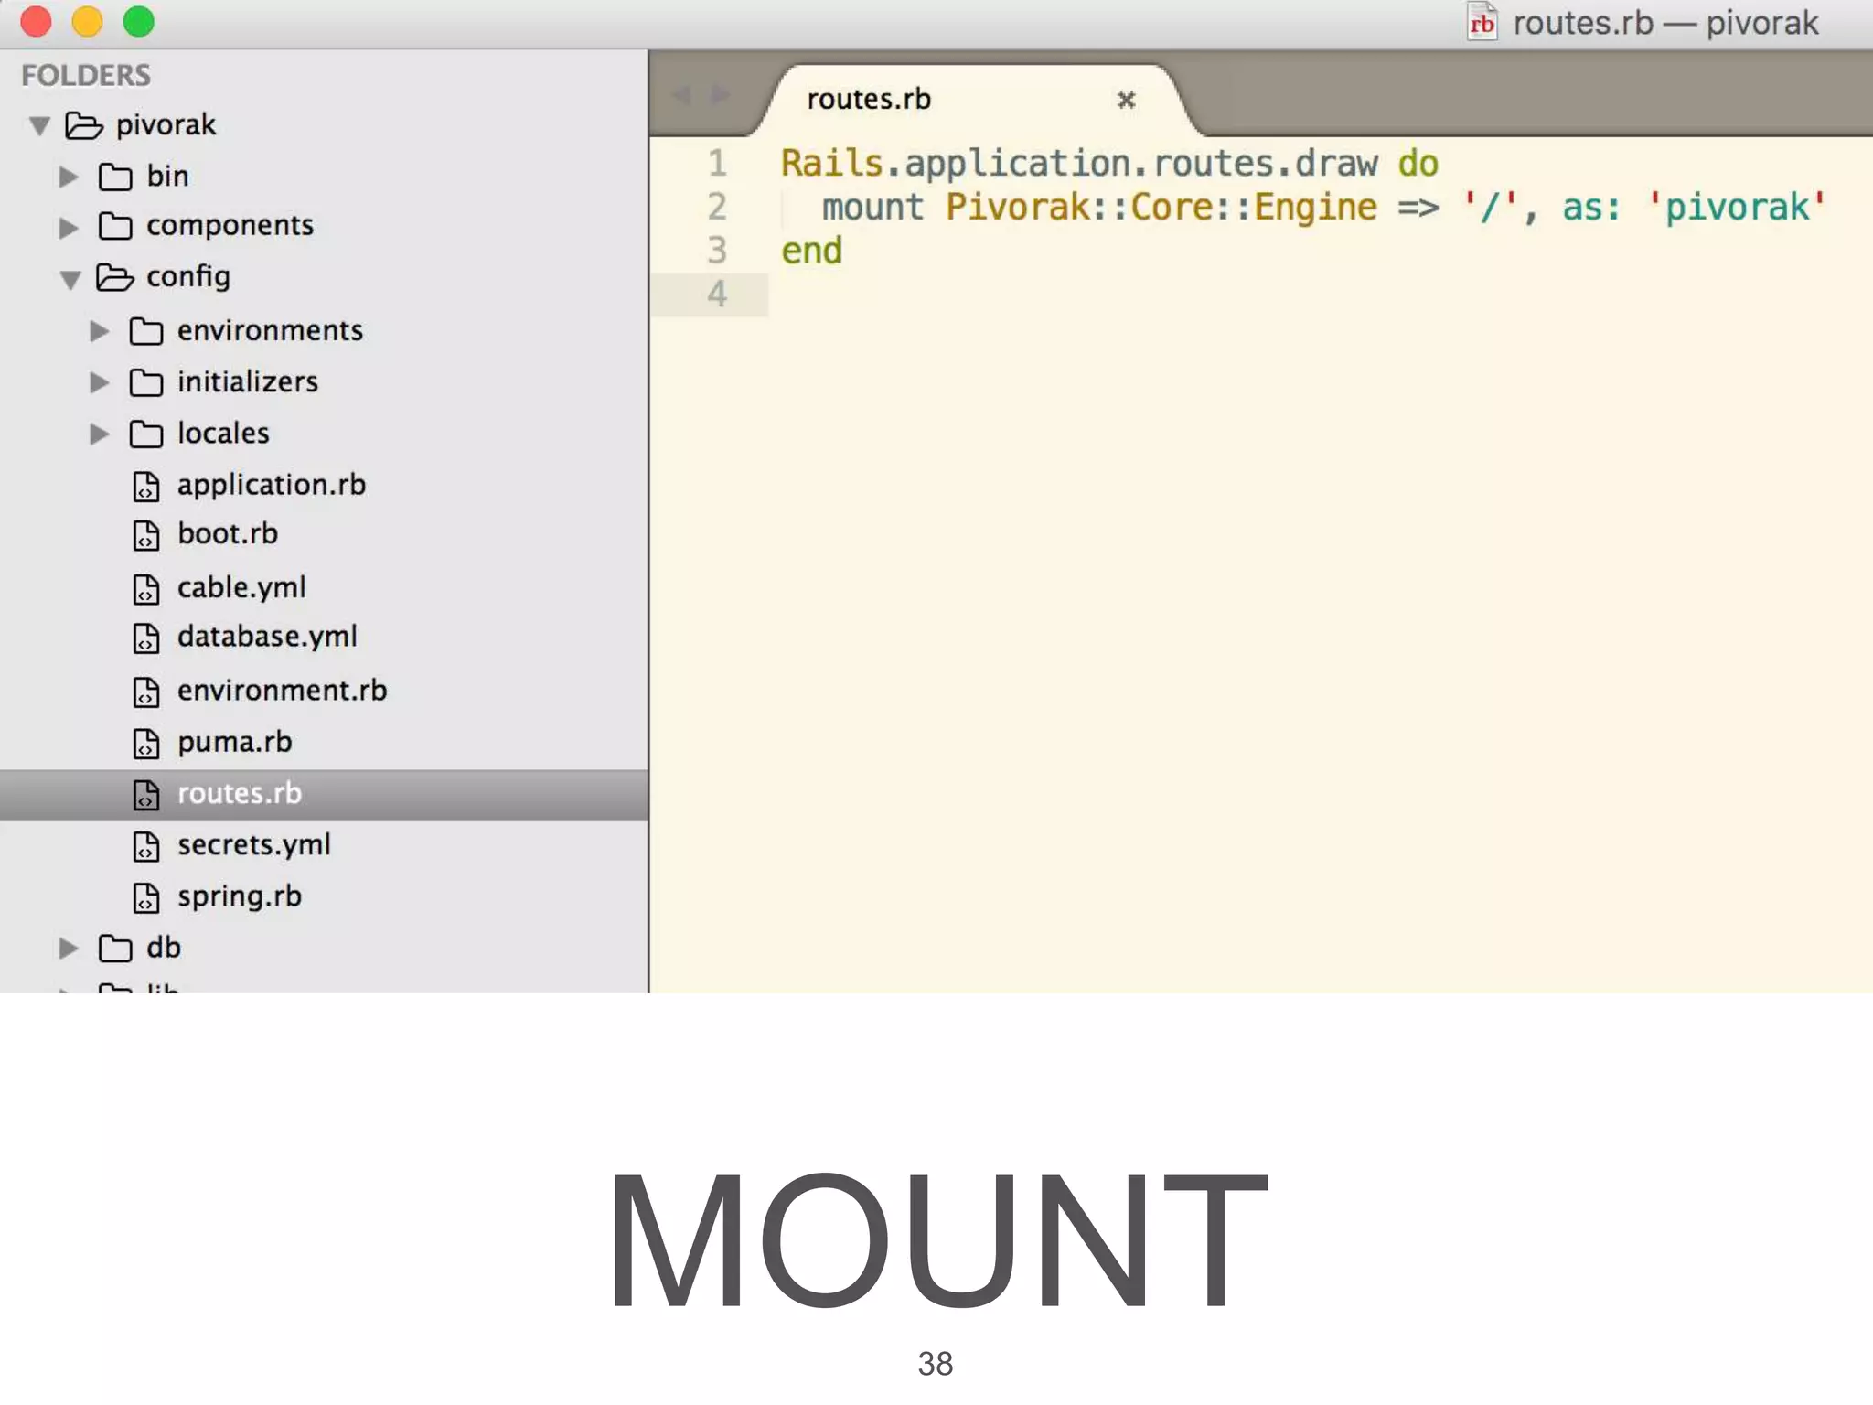This screenshot has height=1405, width=1873.
Task: Click the yellow minimize window button
Action: 87,21
